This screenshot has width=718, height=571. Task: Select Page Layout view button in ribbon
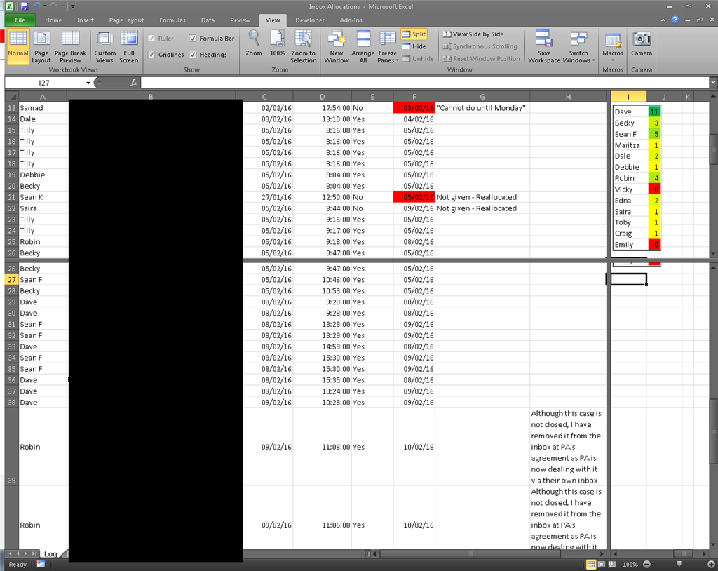point(41,47)
